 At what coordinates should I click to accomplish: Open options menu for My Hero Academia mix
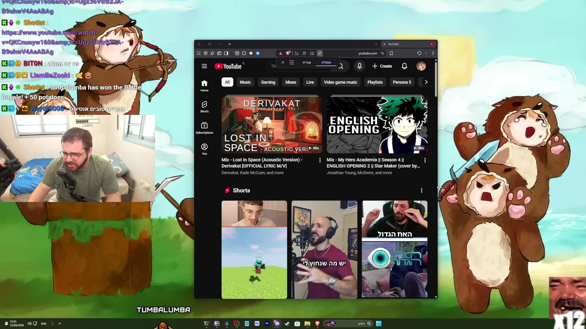click(x=425, y=160)
